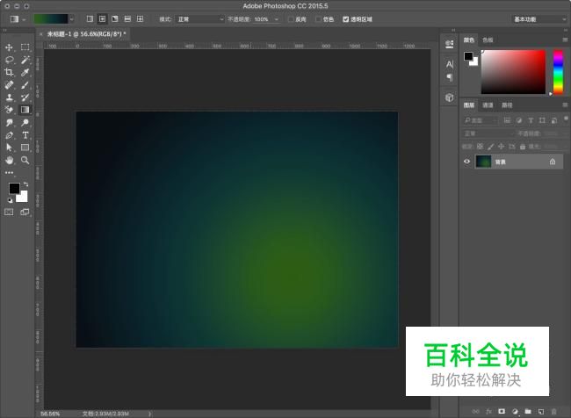
Task: Enable the 仿色 (Dither) checkbox
Action: point(318,18)
